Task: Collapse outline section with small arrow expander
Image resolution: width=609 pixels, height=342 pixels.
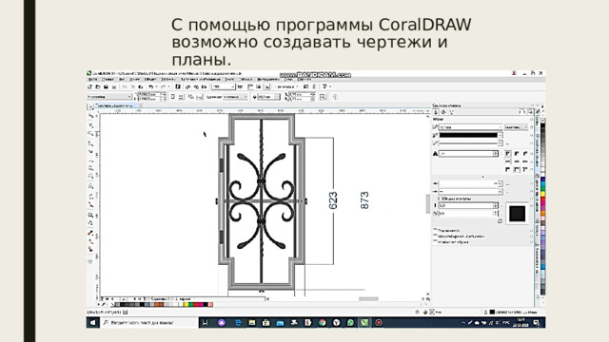Action: [x=482, y=177]
